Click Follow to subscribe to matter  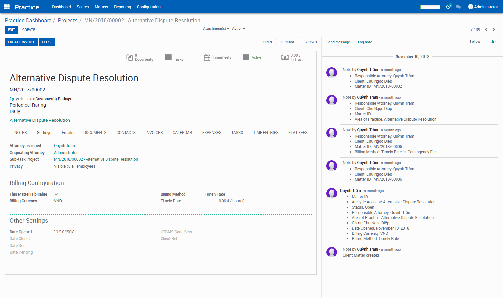click(x=474, y=41)
